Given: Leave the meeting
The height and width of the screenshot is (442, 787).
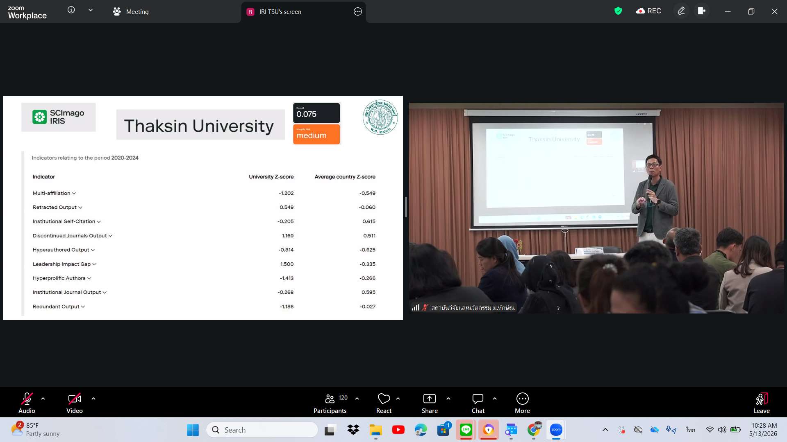Looking at the screenshot, I should pos(762,403).
